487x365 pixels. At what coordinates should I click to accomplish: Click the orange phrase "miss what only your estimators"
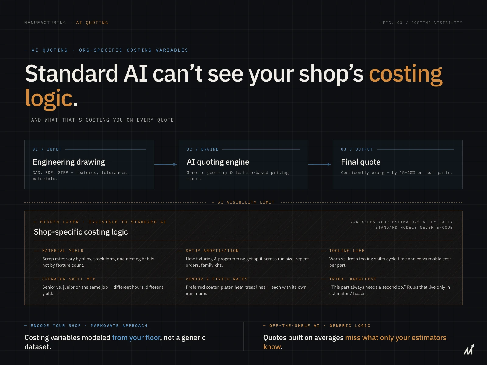396,338
